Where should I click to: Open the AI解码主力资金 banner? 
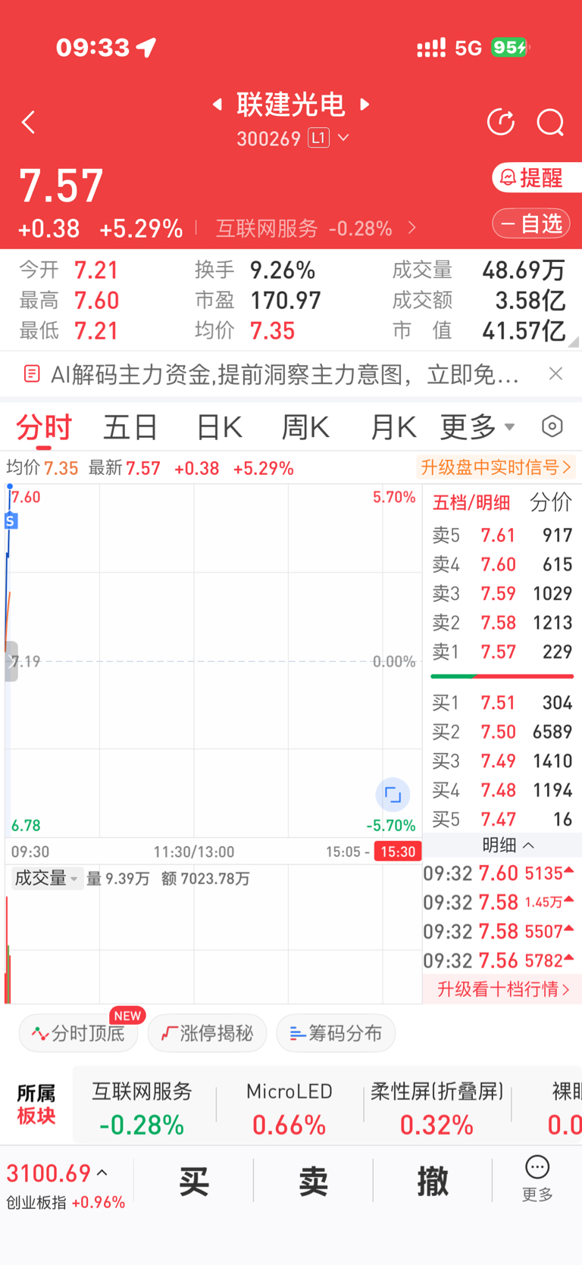pyautogui.click(x=284, y=374)
